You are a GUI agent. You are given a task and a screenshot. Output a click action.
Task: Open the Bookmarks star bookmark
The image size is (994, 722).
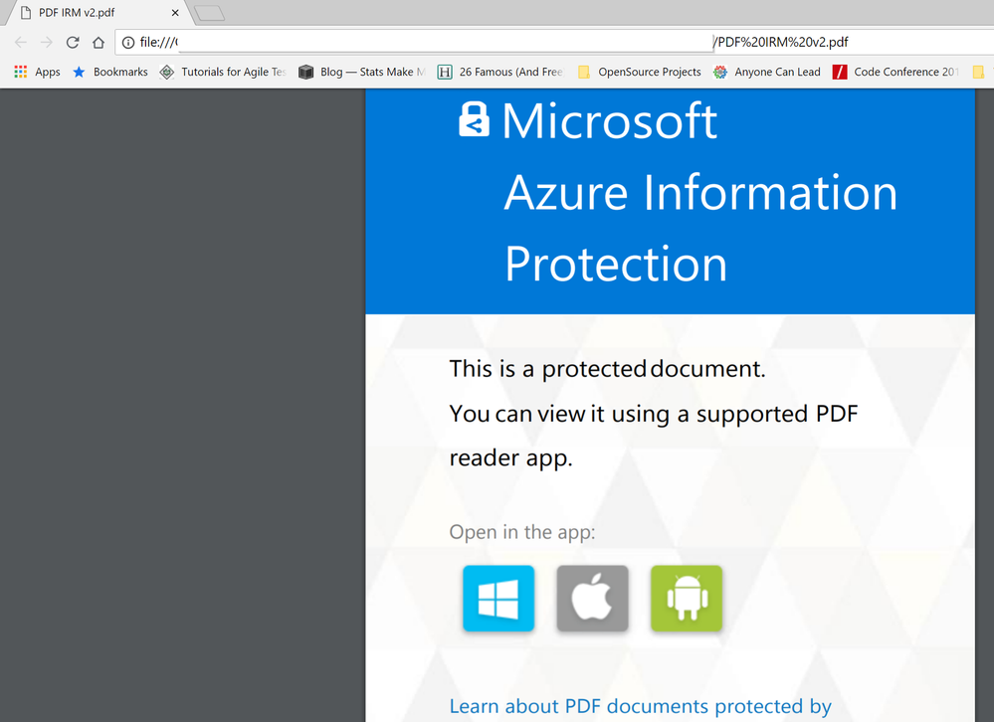[110, 73]
